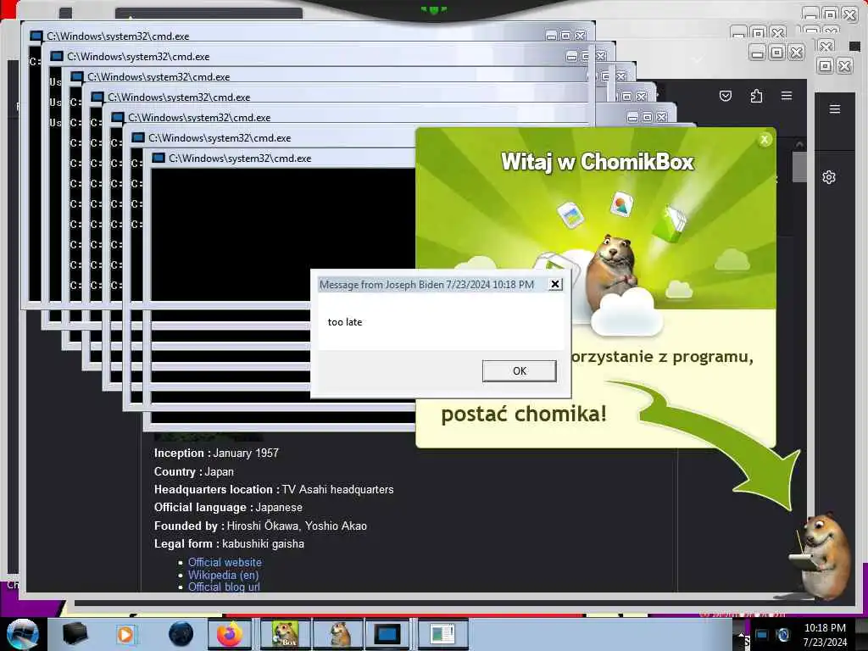
Task: Click the frontmost cmd.exe window title icon
Action: pyautogui.click(x=159, y=159)
